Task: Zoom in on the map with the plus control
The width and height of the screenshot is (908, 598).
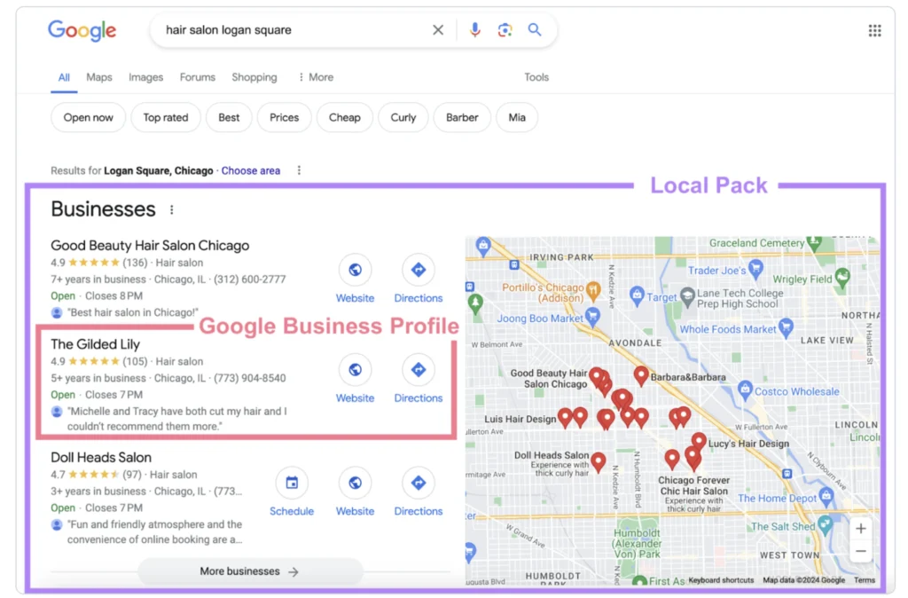Action: click(860, 528)
